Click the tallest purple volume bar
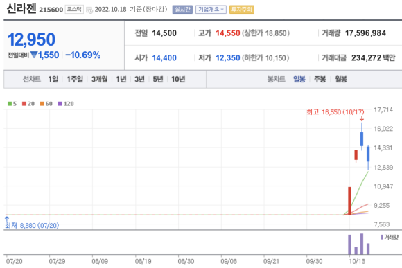The height and width of the screenshot is (268, 402). click(x=362, y=244)
